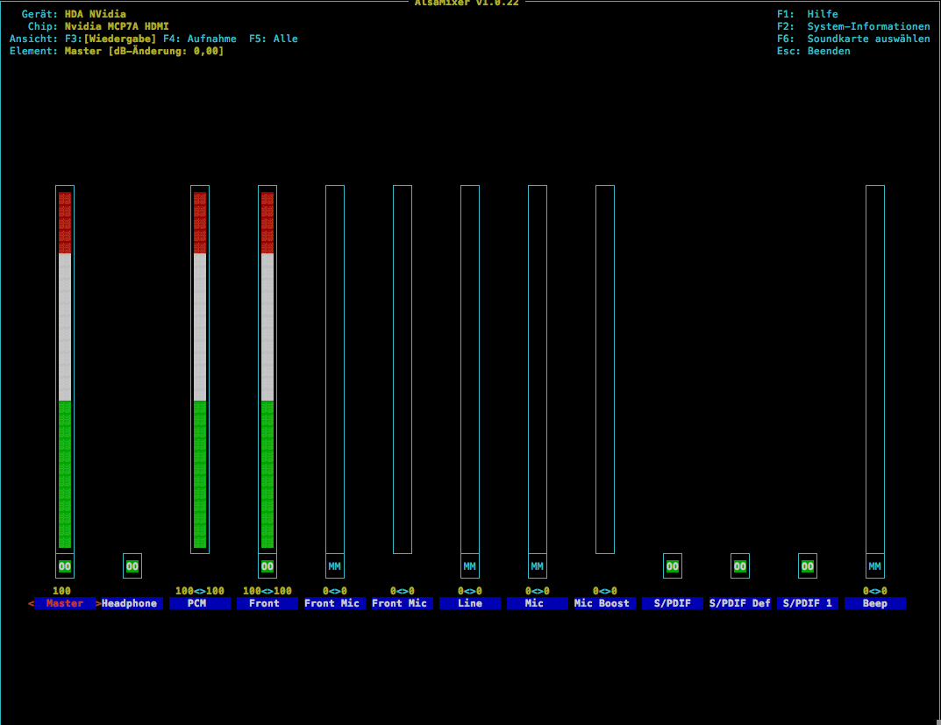Image resolution: width=941 pixels, height=725 pixels.
Task: Switch to F4 Aufnahme view
Action: pos(199,39)
